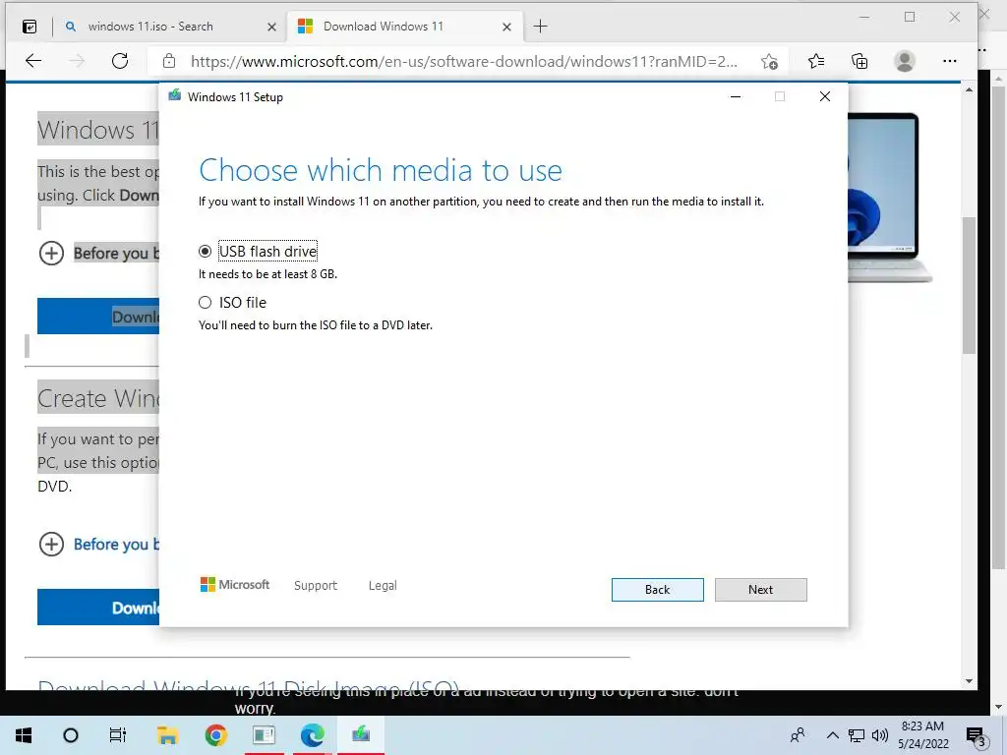1007x755 pixels.
Task: Go forward in Edge browser
Action: point(77,61)
